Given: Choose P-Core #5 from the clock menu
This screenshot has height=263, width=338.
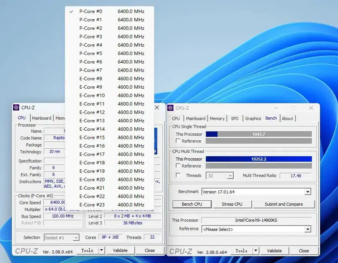Looking at the screenshot, I should pos(109,53).
